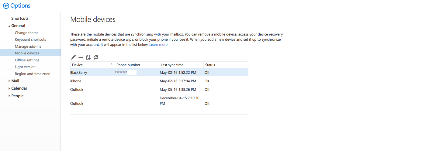Screen dimensions: 436x151
Task: Click the minus remove device icon
Action: point(81,57)
